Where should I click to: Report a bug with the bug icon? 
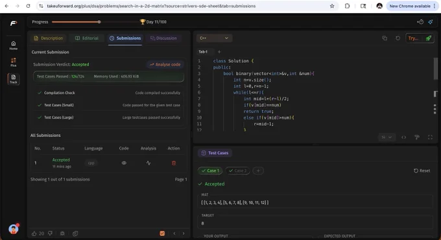[x=62, y=234]
